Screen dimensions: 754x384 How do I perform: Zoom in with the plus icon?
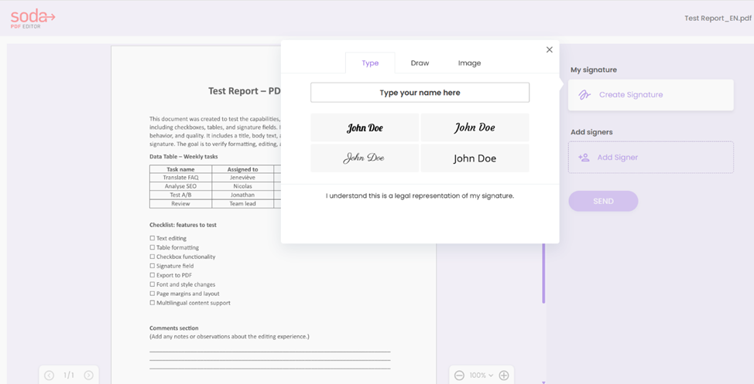click(x=503, y=376)
